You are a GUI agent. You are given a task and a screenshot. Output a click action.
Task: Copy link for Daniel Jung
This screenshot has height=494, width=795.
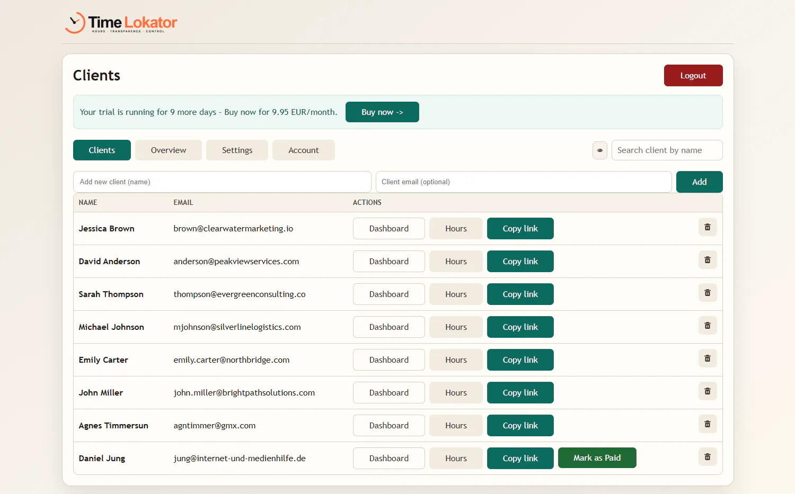pos(520,458)
